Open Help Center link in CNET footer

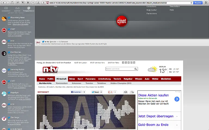coord(152,10)
